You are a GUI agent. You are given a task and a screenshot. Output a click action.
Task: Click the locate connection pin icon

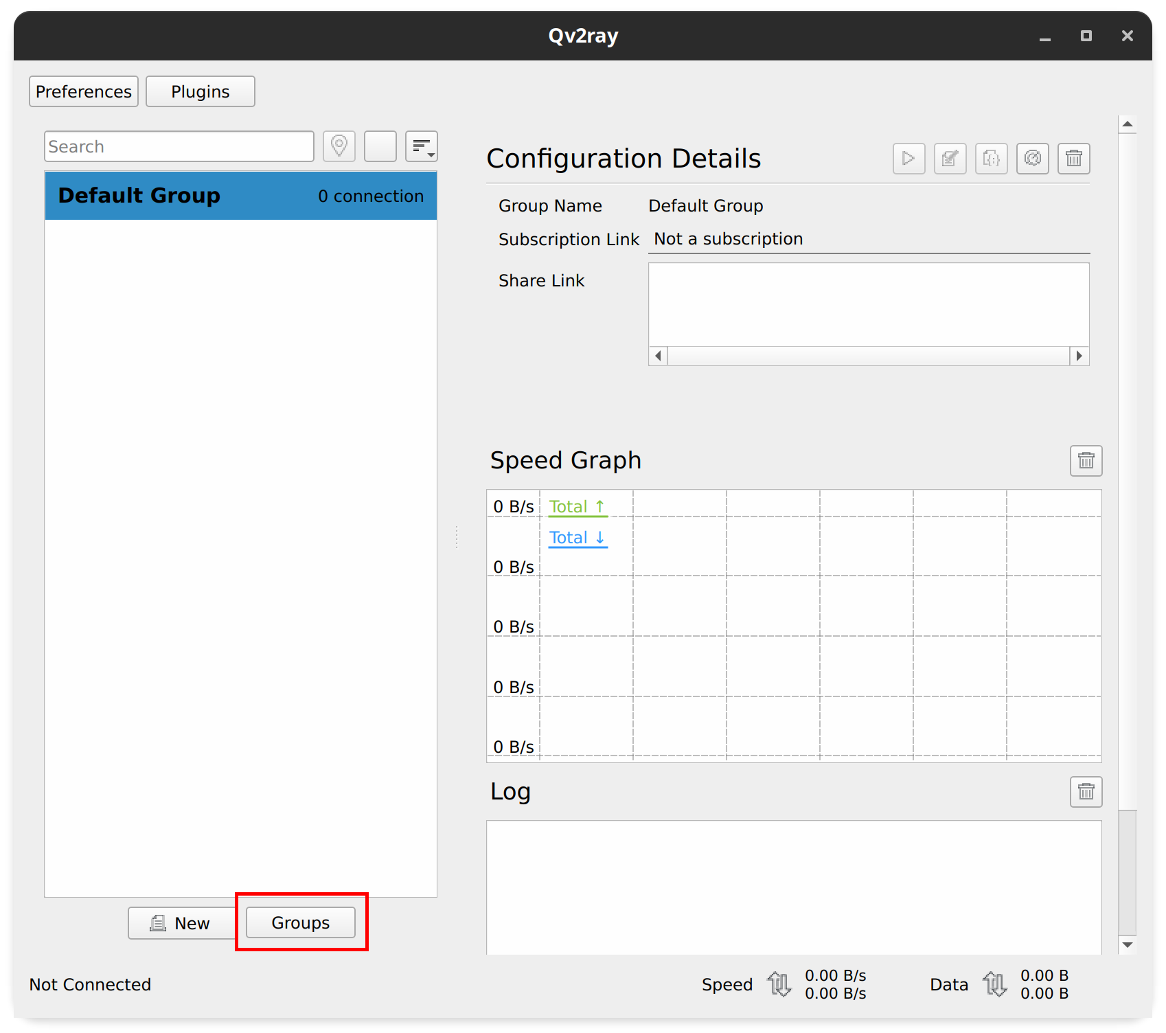[339, 146]
